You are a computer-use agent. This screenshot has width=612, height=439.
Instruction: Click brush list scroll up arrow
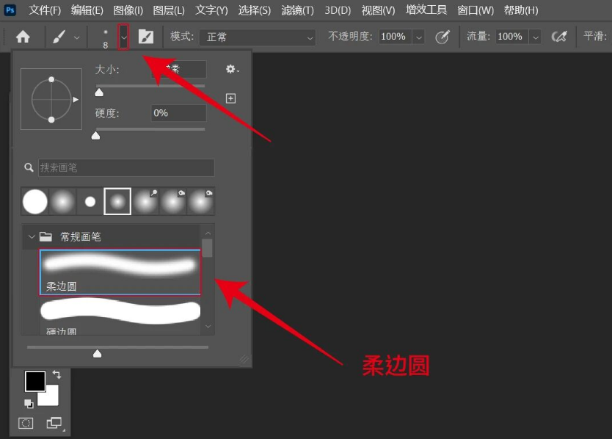click(208, 233)
